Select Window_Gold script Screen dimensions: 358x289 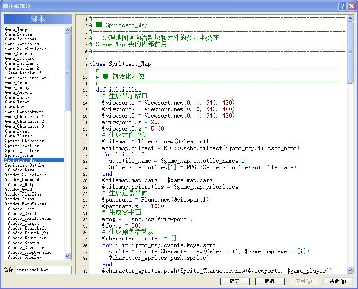click(x=18, y=189)
